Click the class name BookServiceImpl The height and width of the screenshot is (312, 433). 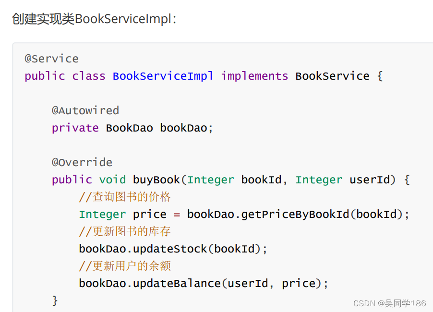tap(163, 76)
